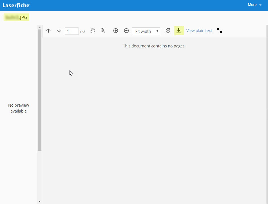The image size is (268, 204).
Task: Open the Fit width dropdown
Action: point(146,31)
